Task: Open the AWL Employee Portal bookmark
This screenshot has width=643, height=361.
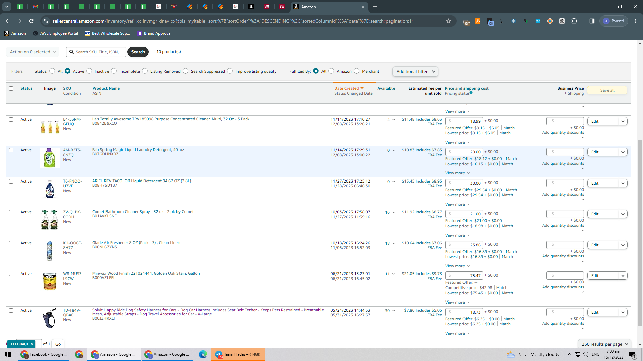Action: [x=56, y=33]
